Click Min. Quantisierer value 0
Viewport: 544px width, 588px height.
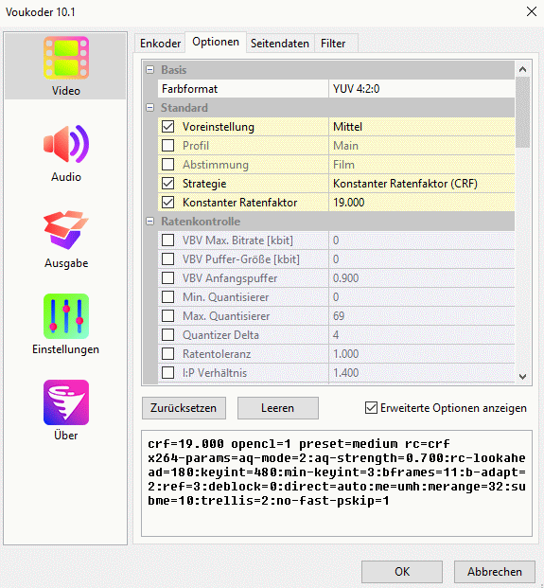pos(422,296)
